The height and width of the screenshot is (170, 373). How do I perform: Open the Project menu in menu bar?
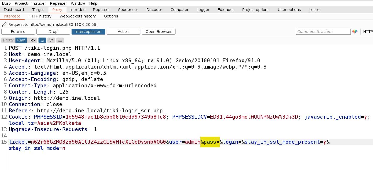click(21, 3)
